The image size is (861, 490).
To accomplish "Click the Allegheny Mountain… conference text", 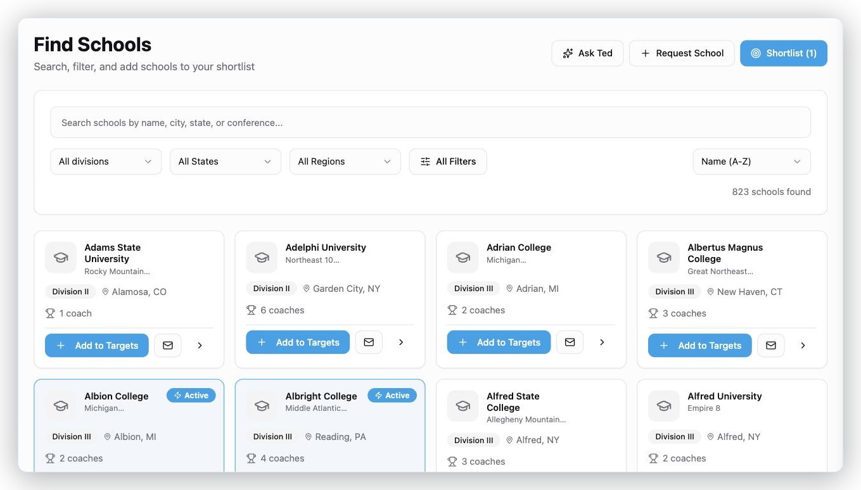I will tap(526, 420).
